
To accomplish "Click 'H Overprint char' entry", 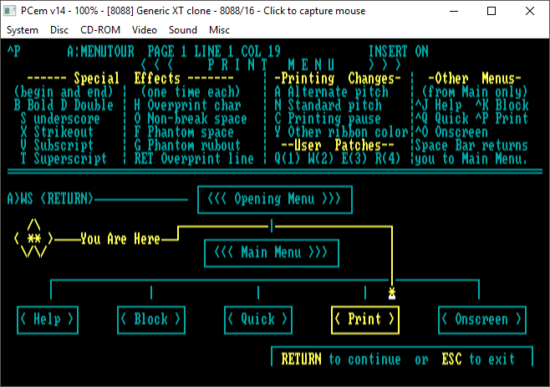I will coord(188,105).
